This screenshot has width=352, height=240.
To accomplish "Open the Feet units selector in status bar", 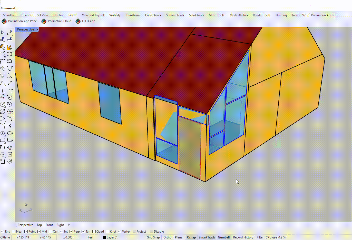I will (91, 237).
